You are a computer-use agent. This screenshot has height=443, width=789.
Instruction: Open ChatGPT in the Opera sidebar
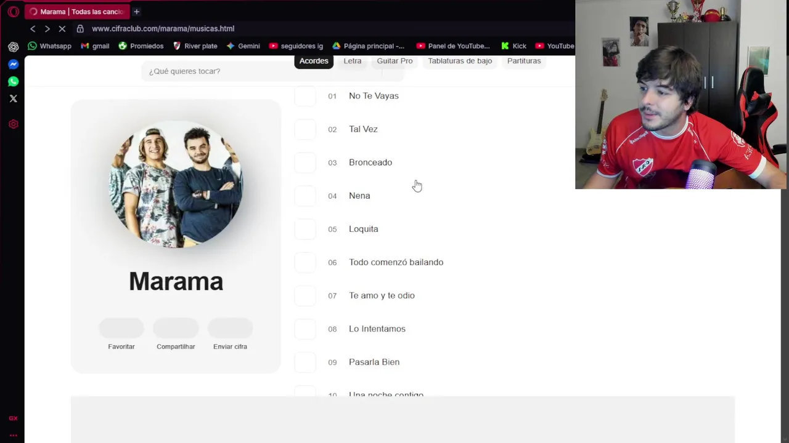(x=13, y=47)
